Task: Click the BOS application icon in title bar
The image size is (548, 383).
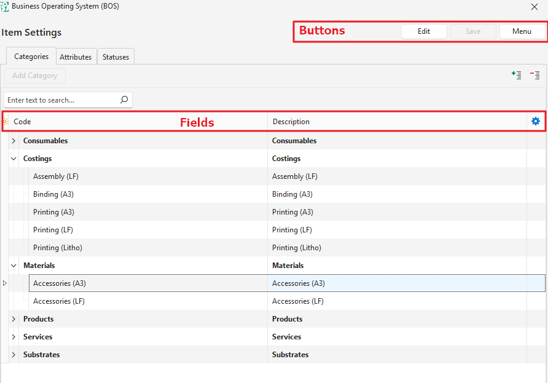Action: coord(5,7)
